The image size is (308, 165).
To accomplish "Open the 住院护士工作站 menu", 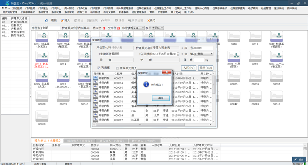I will pyautogui.click(x=183, y=8).
